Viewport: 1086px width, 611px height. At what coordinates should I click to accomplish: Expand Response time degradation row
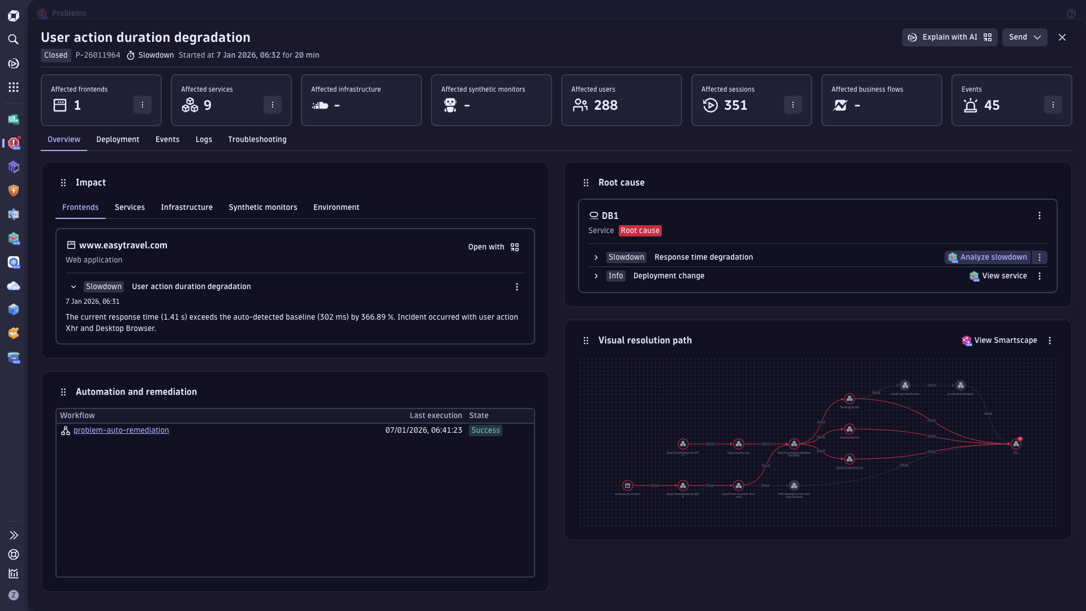point(596,257)
